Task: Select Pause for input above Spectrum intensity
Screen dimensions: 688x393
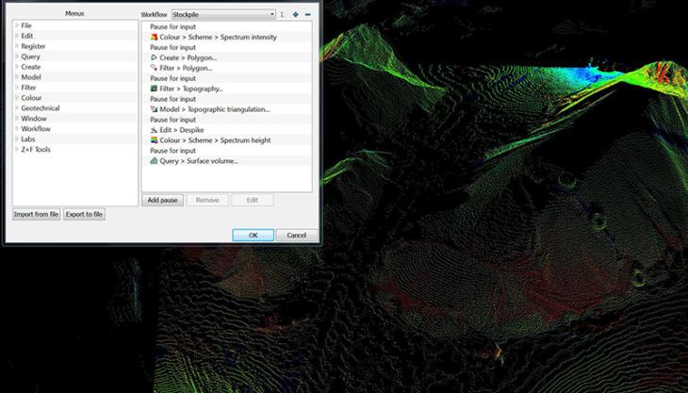Action: pyautogui.click(x=172, y=26)
